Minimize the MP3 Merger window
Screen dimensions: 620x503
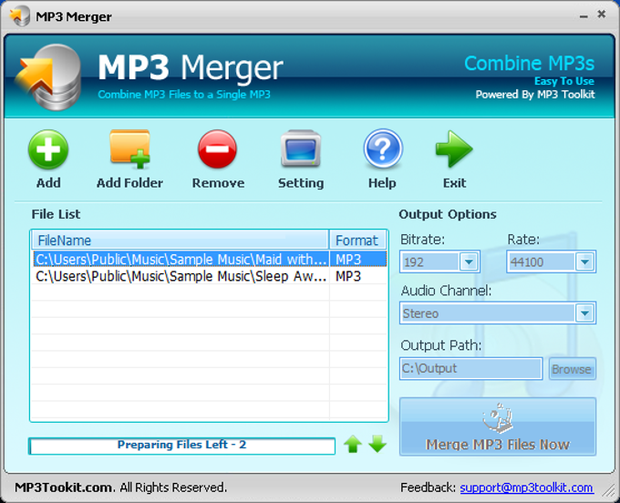coord(584,16)
